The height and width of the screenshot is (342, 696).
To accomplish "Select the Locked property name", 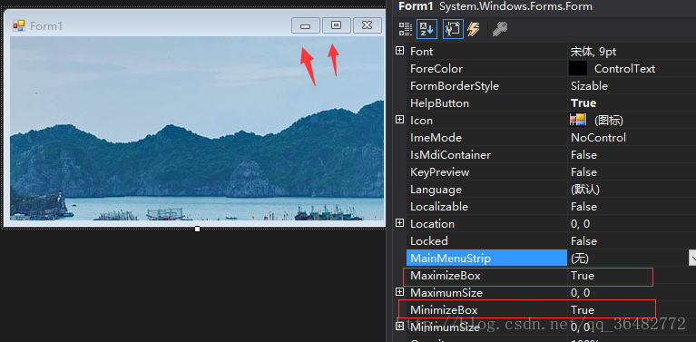I will 429,241.
